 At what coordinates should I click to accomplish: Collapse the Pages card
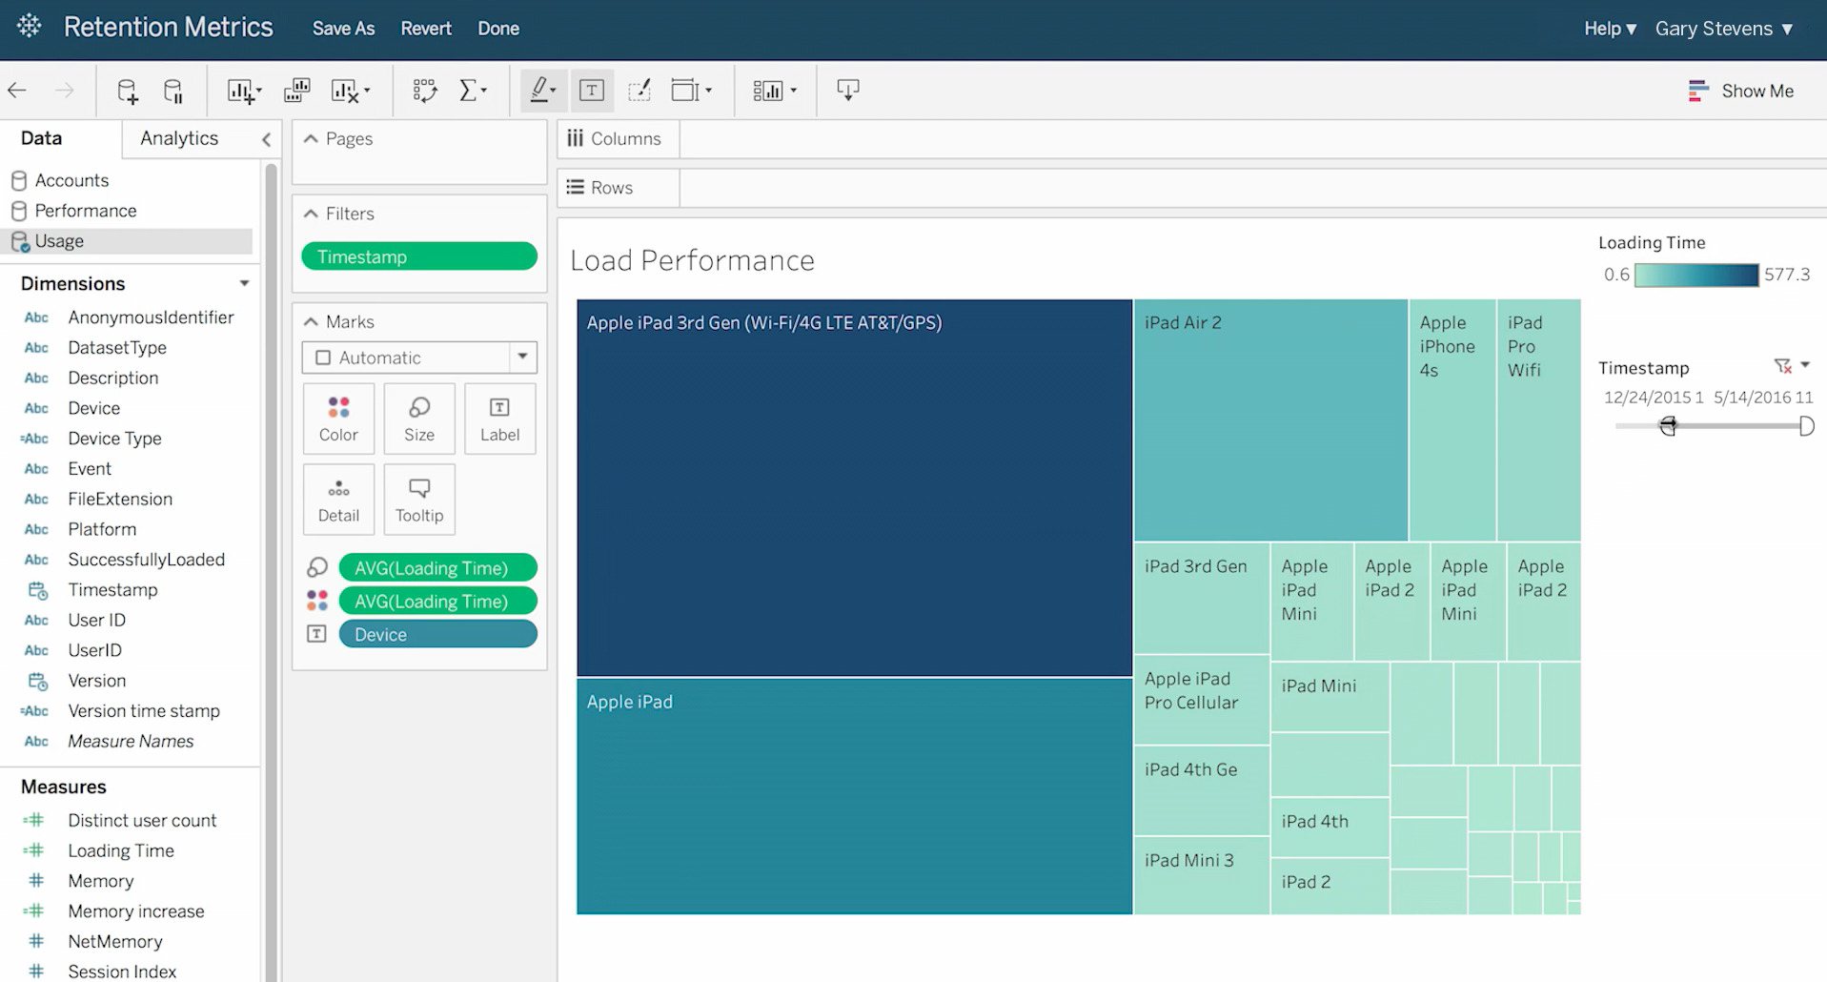[x=311, y=139]
